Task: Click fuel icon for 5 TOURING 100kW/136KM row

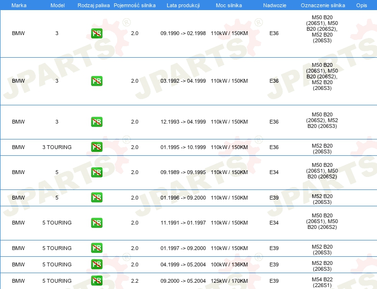Action: click(x=96, y=264)
